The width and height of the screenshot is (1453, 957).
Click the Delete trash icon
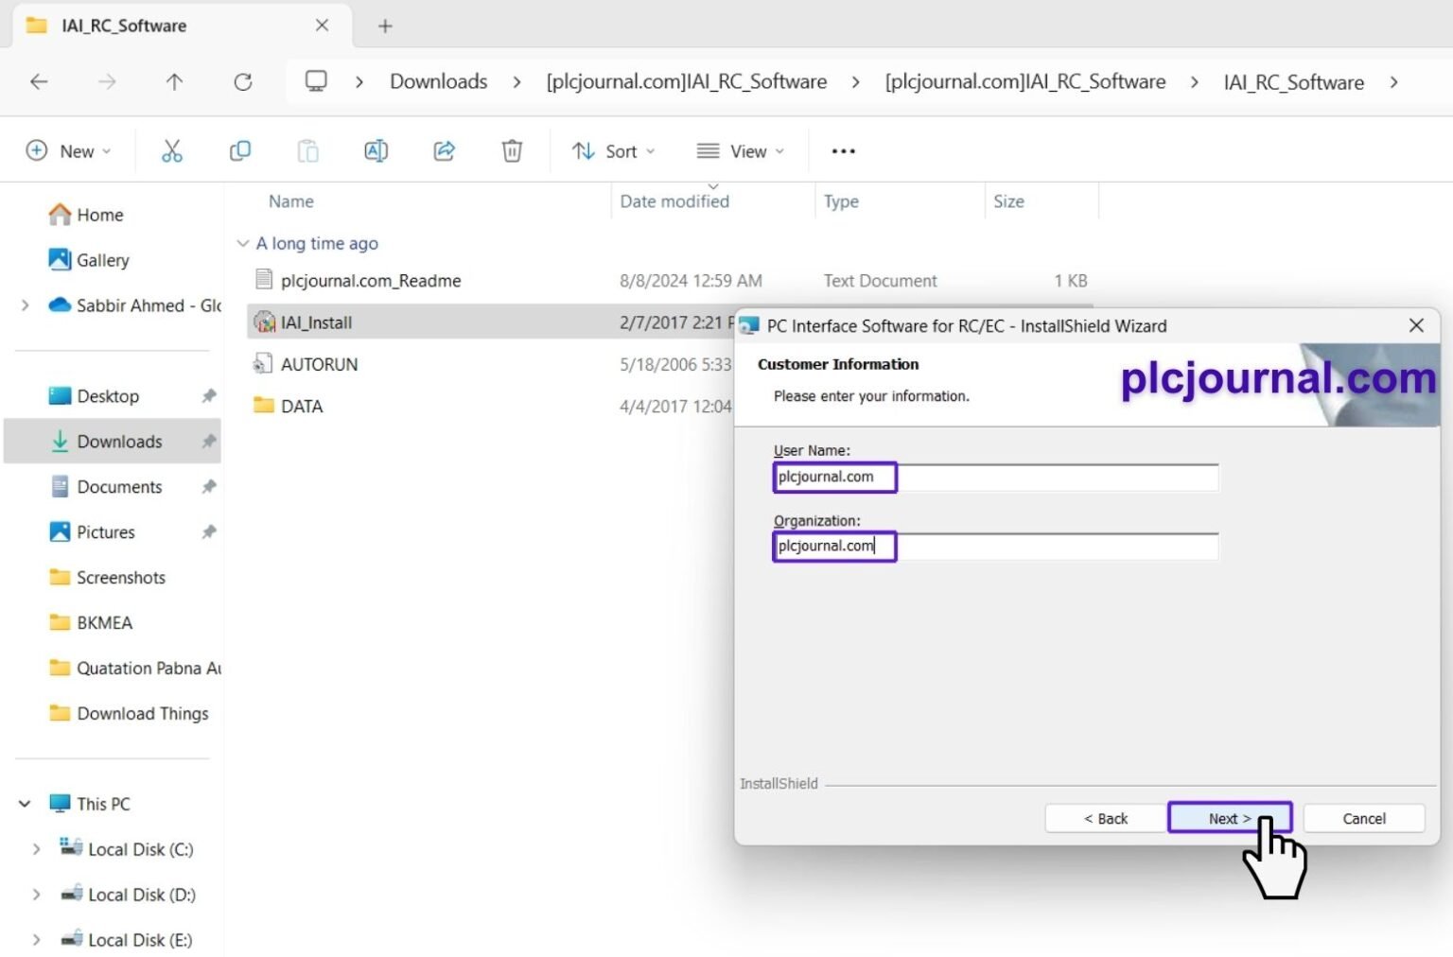coord(512,150)
